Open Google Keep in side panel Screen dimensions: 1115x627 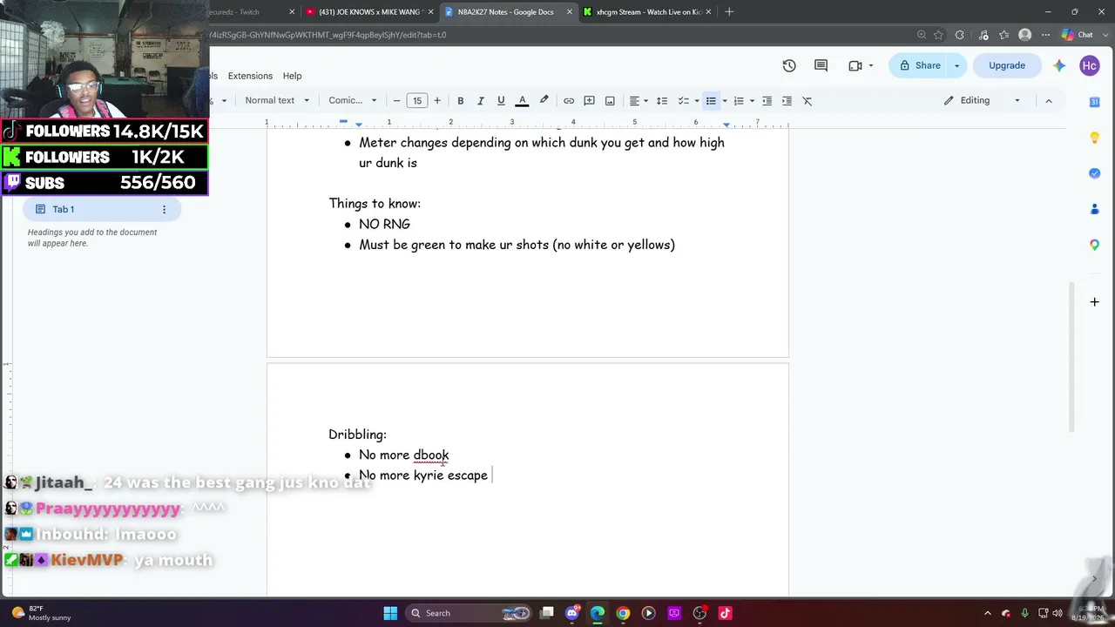click(1095, 138)
